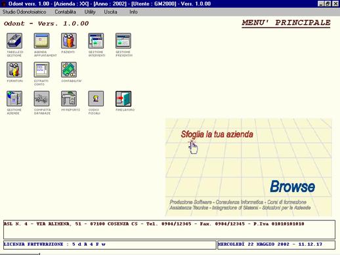Open the Gestione Aziende icon
340x255 pixels.
click(14, 98)
